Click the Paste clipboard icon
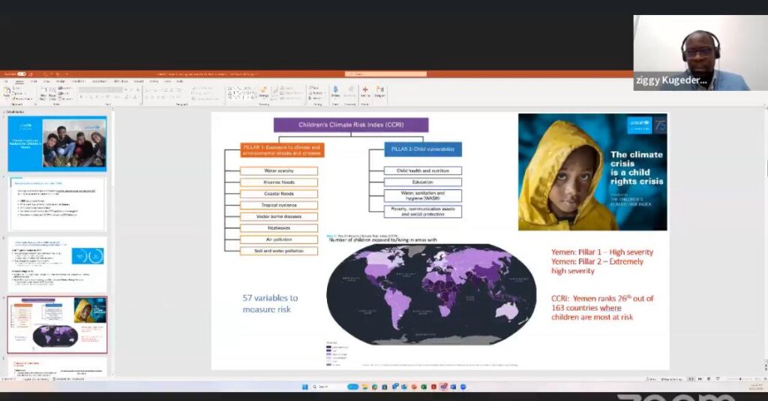 7,92
